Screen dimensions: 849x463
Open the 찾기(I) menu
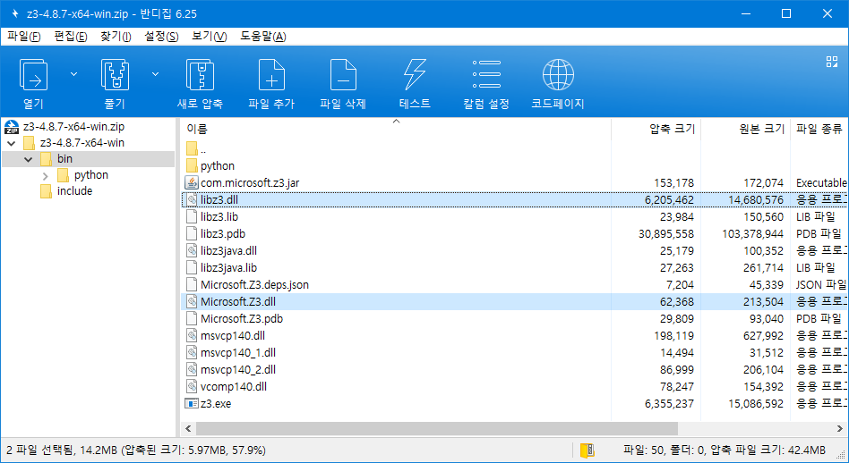[116, 36]
